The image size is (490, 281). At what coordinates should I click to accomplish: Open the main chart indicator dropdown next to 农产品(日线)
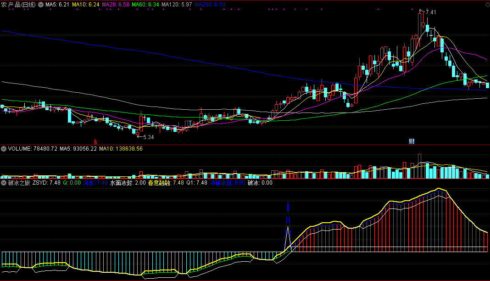point(41,5)
